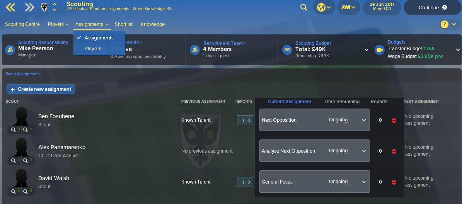
Task: Choose Players from the Assignments submenu
Action: (x=93, y=49)
